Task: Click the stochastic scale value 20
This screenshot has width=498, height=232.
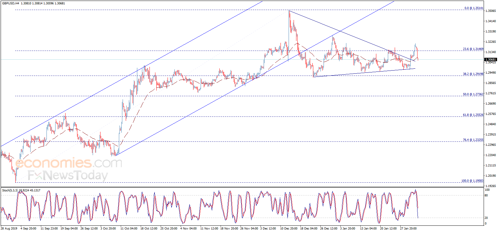Action: click(486, 218)
